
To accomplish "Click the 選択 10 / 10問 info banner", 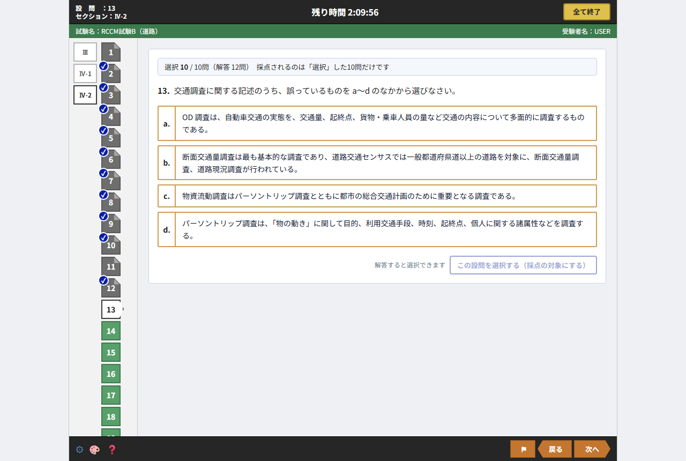I will click(377, 67).
